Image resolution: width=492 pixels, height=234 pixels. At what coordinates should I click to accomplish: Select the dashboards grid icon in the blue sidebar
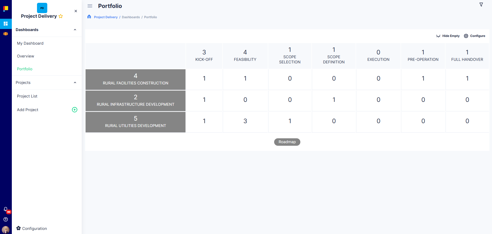[6, 24]
